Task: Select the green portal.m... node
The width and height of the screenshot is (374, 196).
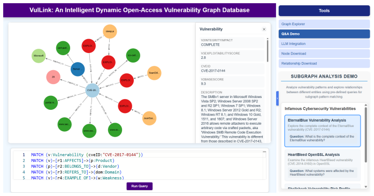Action: pos(51,103)
